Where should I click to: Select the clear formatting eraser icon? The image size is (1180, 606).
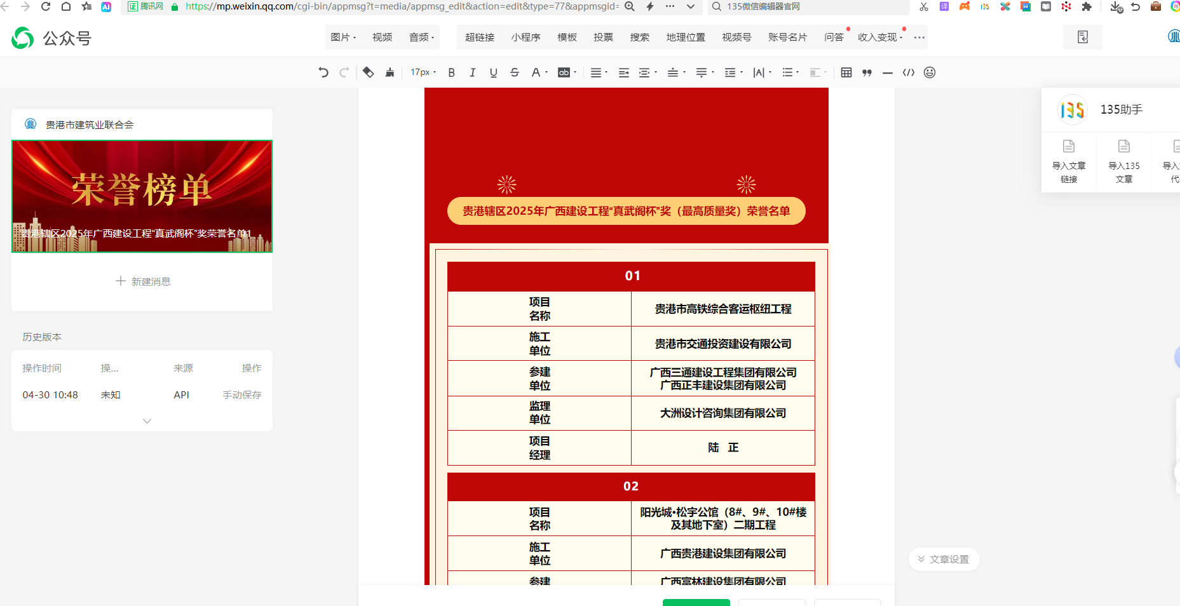(x=368, y=72)
